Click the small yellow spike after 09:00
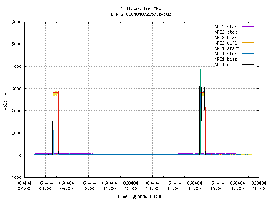The width and height of the screenshot is (267, 200). click(71, 151)
